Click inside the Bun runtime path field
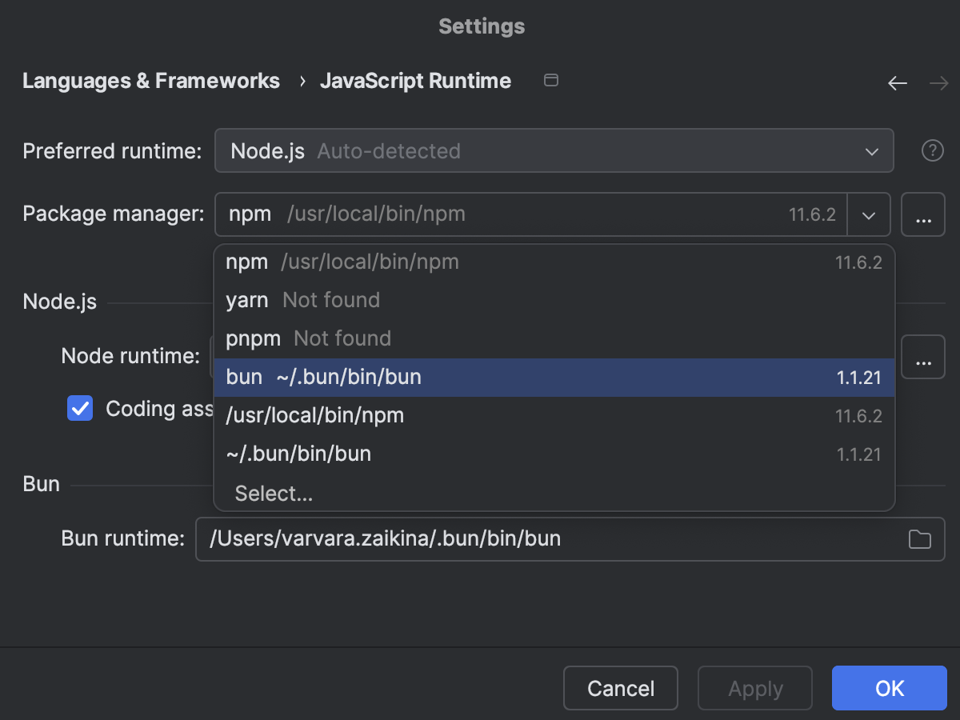Image resolution: width=960 pixels, height=720 pixels. coord(480,539)
